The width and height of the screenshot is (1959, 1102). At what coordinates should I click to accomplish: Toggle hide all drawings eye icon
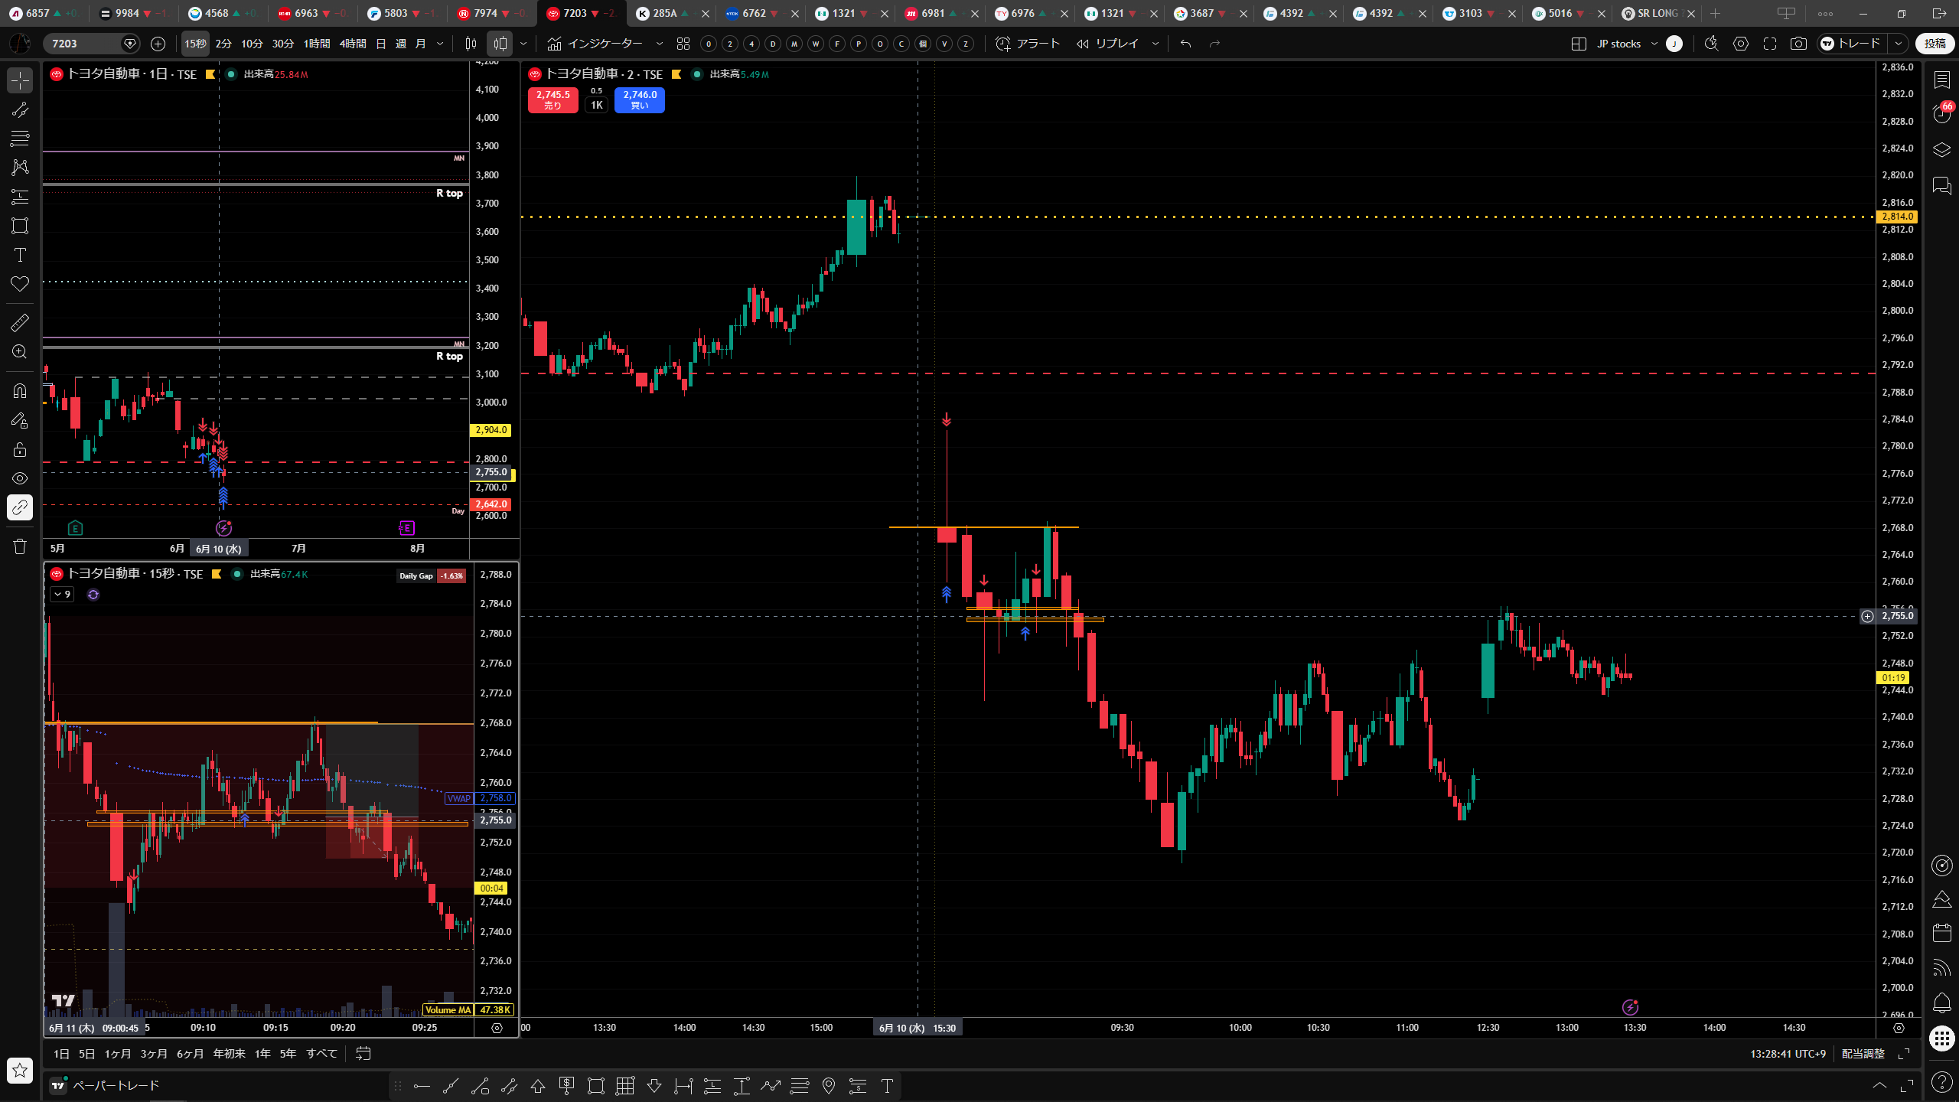[20, 478]
